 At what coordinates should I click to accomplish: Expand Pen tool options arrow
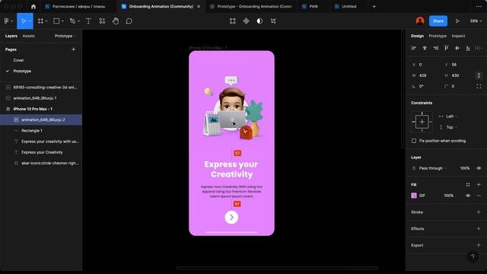pos(78,21)
